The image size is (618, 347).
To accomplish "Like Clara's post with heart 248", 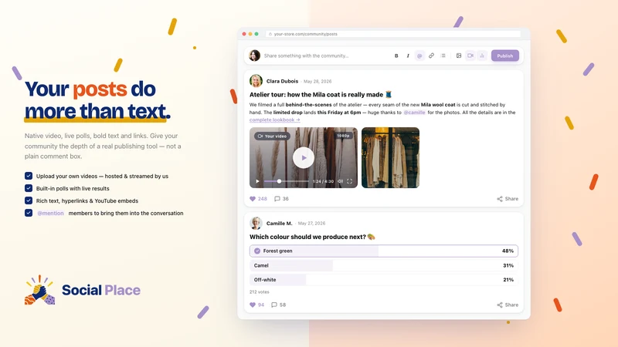I will pyautogui.click(x=259, y=199).
